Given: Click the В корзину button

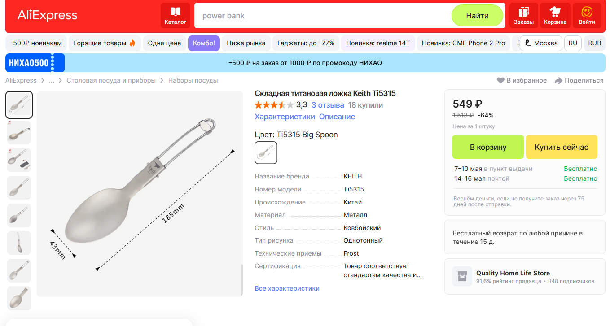Looking at the screenshot, I should click(488, 147).
